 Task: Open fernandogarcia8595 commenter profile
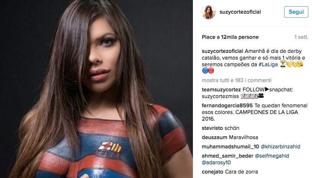(227, 105)
